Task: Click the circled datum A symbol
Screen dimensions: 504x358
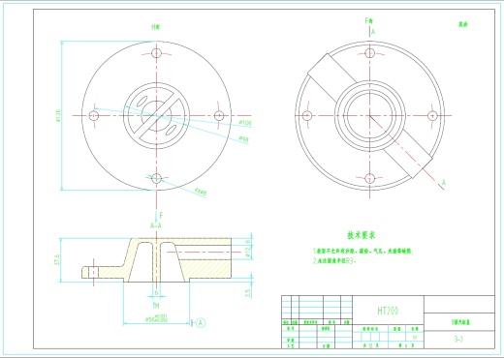Action: 201,322
